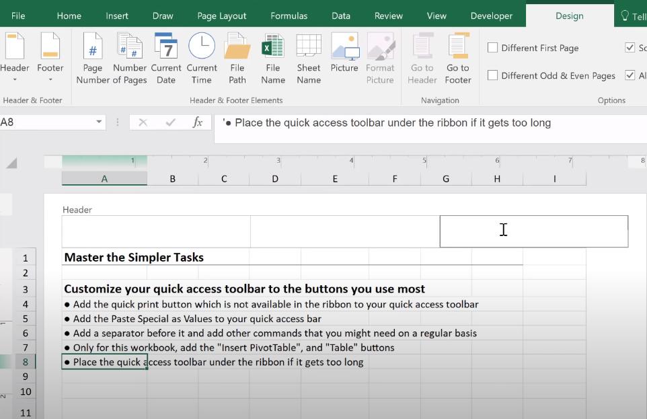Toggle the Scale with Document option
This screenshot has width=647, height=419.
pyautogui.click(x=630, y=48)
